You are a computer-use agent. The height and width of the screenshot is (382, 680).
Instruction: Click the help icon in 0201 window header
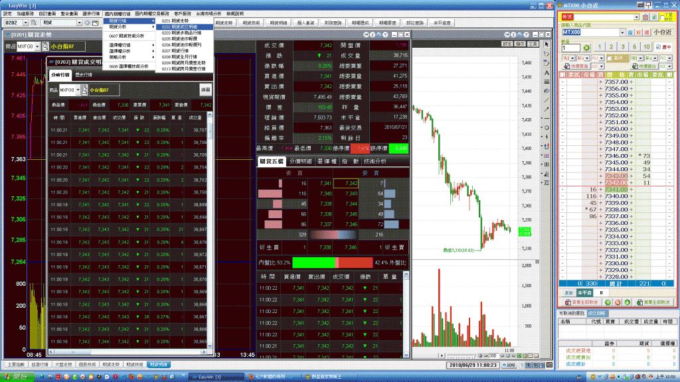(384, 34)
